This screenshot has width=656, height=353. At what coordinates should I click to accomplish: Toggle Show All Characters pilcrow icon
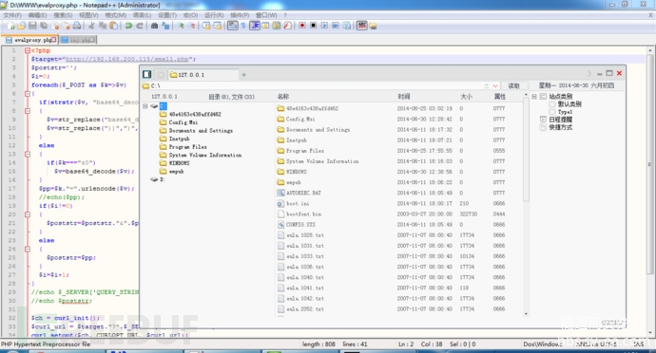pyautogui.click(x=243, y=26)
